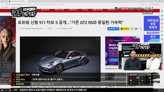This screenshot has height=92, width=164.
Task: Click the yellow 친구추가 button
Action: pos(125,29)
